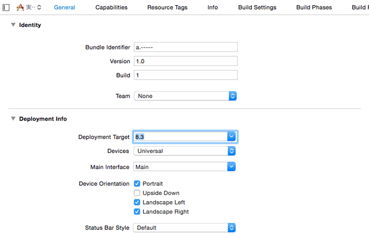Switch to the Build Settings tab
This screenshot has height=238, width=369.
pyautogui.click(x=257, y=8)
